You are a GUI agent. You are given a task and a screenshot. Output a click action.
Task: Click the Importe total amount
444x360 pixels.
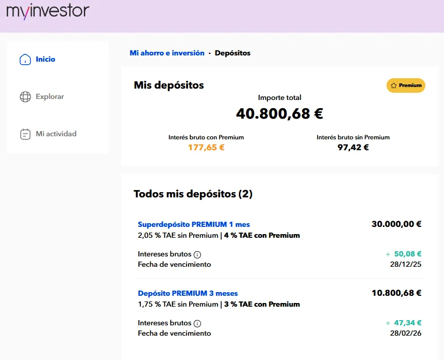coord(279,113)
